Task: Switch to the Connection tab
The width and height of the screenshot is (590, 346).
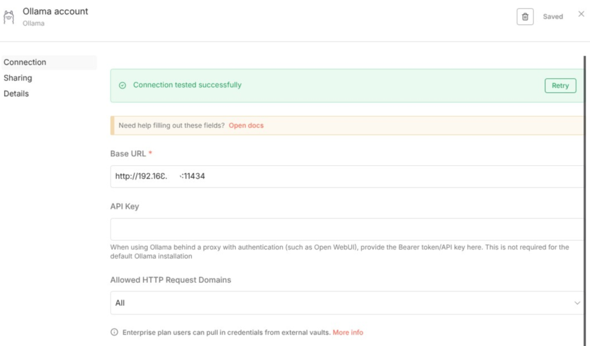Action: [25, 62]
